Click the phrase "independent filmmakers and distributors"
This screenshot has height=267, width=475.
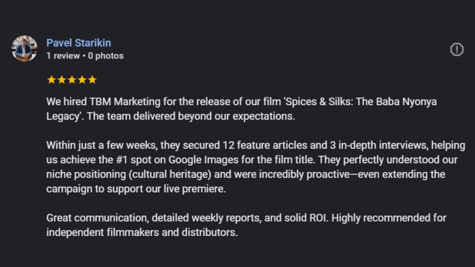coord(142,233)
